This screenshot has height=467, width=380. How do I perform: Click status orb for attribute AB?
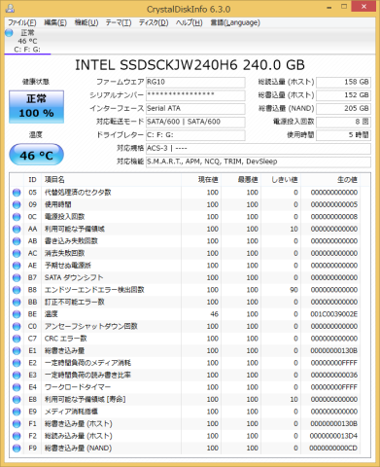(17, 241)
